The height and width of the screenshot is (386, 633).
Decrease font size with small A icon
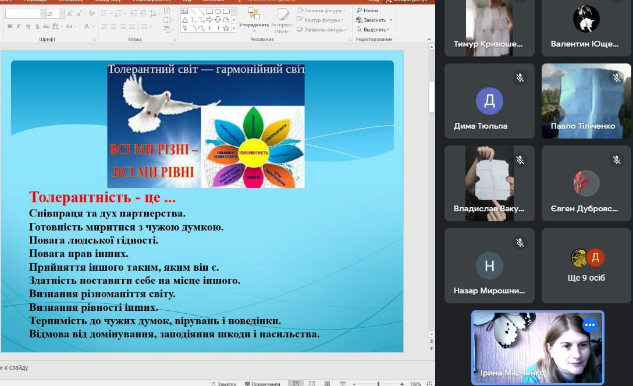(79, 14)
